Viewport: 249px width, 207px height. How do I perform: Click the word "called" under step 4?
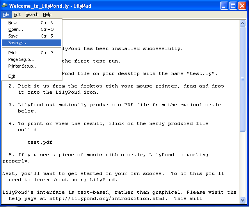(27, 130)
